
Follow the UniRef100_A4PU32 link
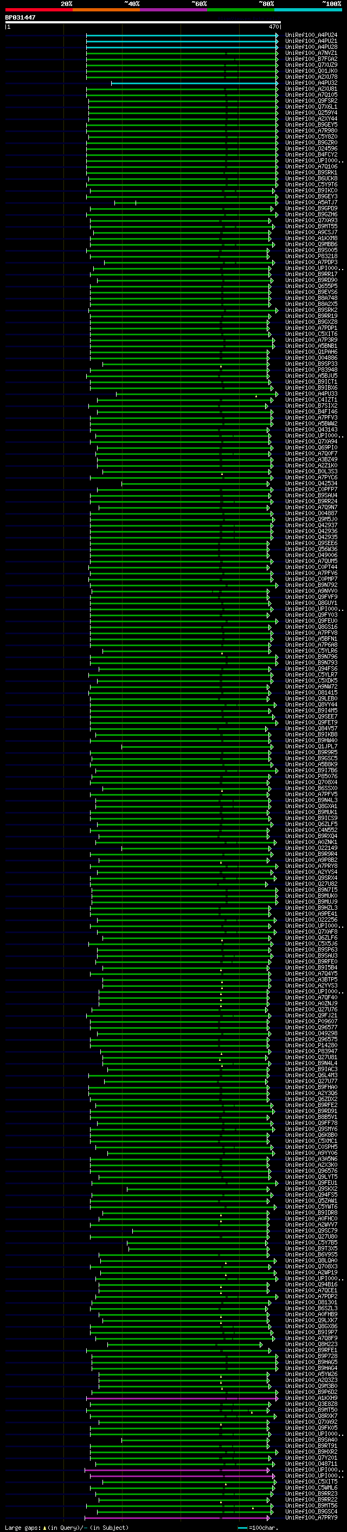311,83
